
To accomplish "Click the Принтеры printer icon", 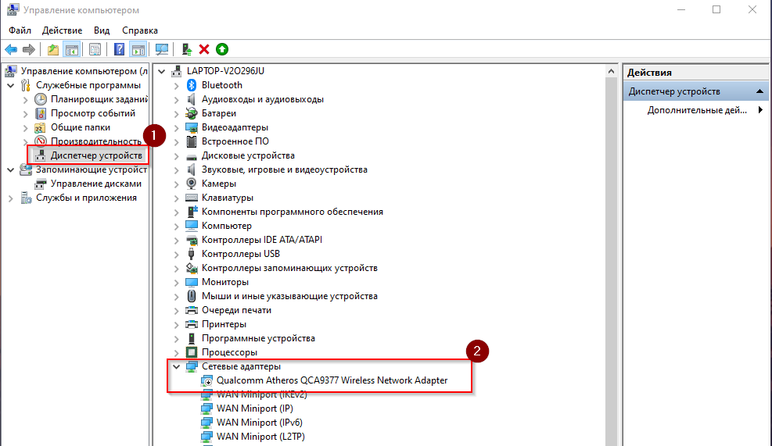I will click(x=192, y=324).
